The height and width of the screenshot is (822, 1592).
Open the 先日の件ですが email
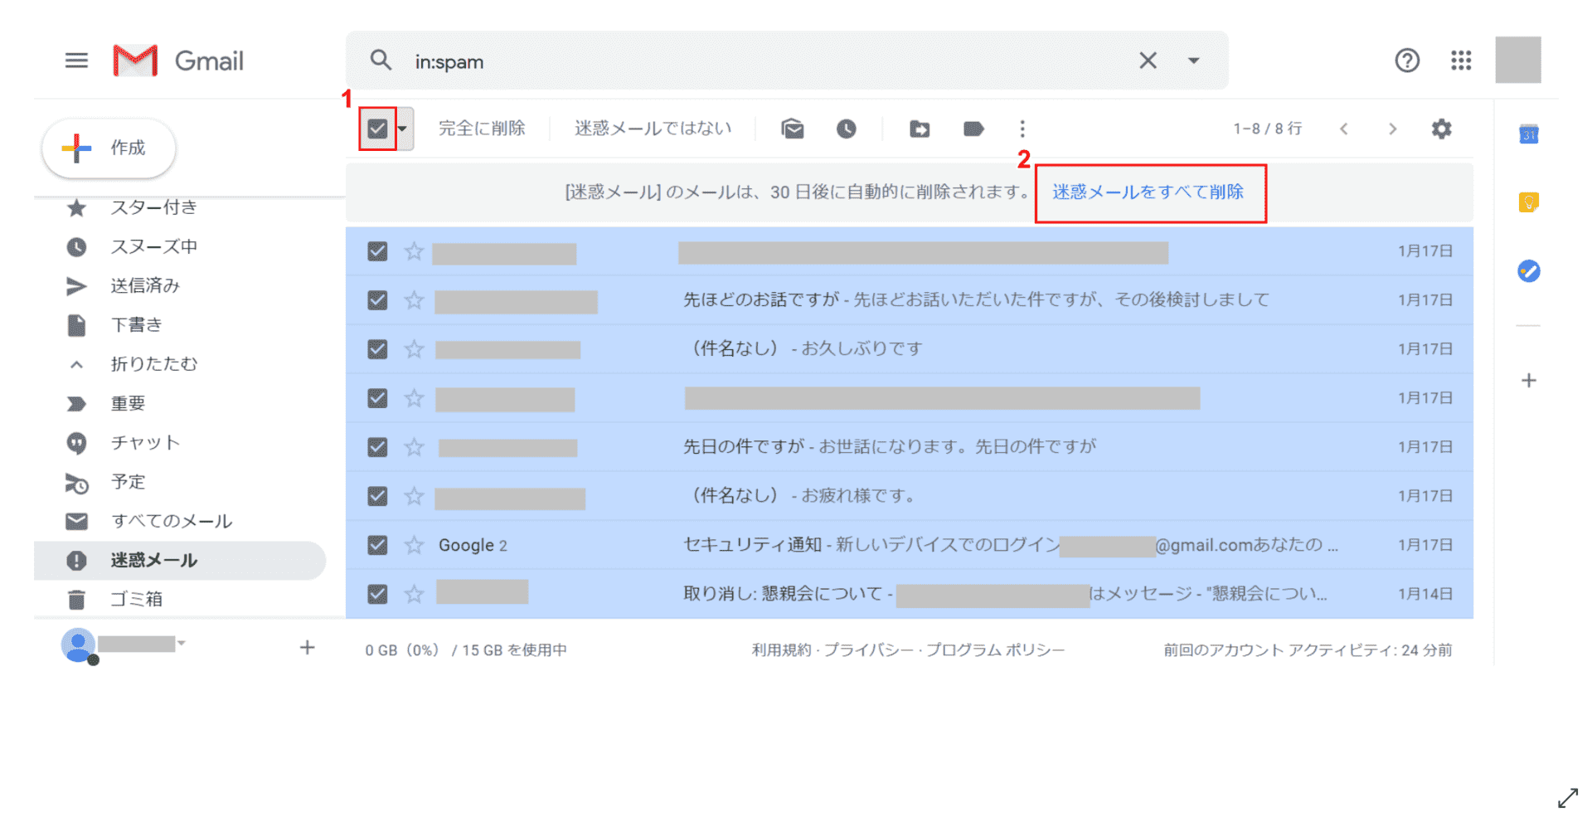(910, 447)
